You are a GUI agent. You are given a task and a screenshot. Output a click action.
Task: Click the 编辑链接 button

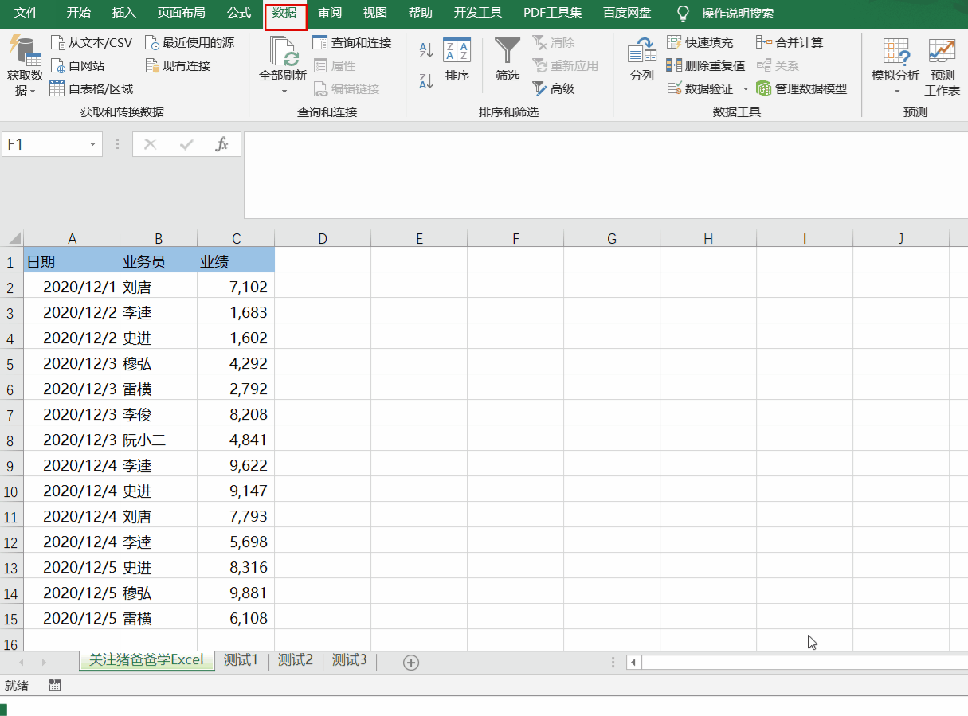click(x=347, y=88)
